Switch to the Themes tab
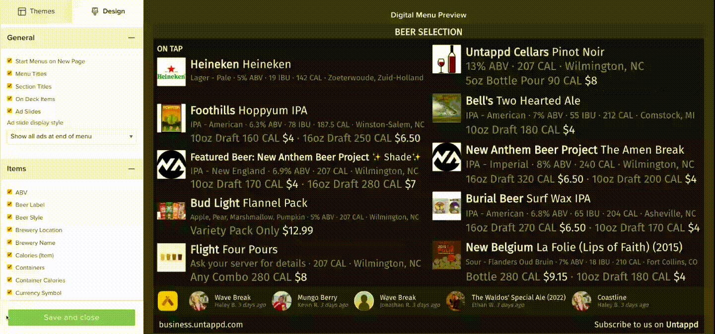The width and height of the screenshot is (715, 334). pyautogui.click(x=36, y=11)
